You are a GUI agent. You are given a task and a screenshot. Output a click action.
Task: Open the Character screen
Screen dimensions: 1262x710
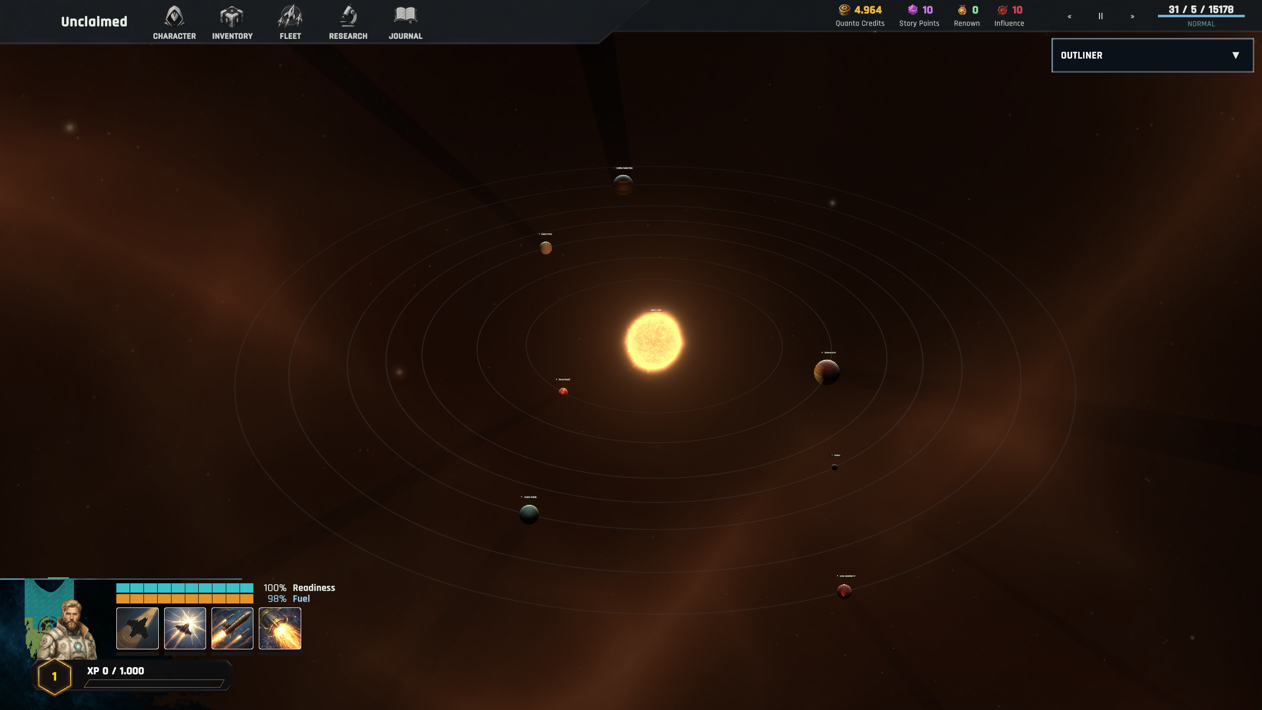[x=174, y=23]
